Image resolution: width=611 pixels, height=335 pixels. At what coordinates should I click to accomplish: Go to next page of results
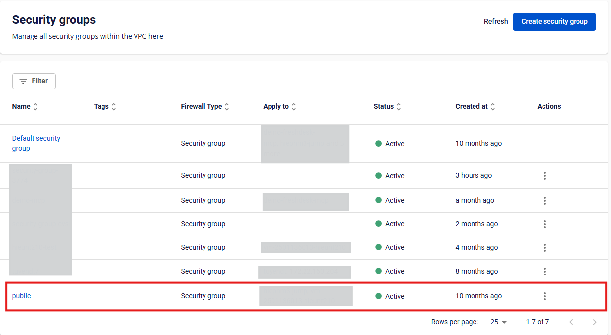(595, 322)
